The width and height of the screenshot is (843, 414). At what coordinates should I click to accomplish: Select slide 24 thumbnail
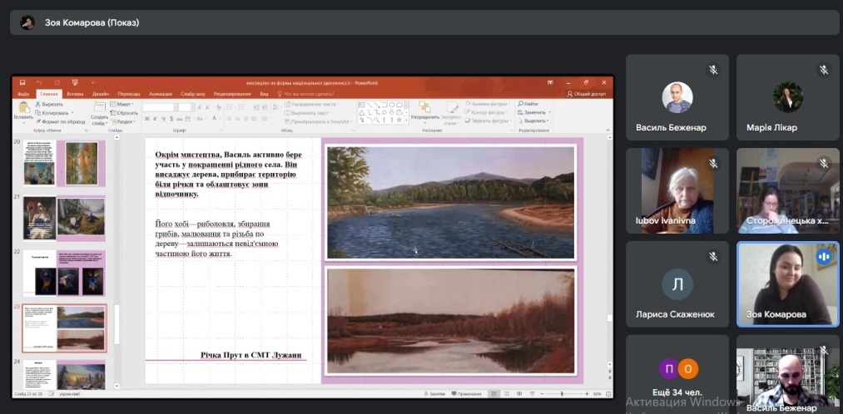coord(65,375)
